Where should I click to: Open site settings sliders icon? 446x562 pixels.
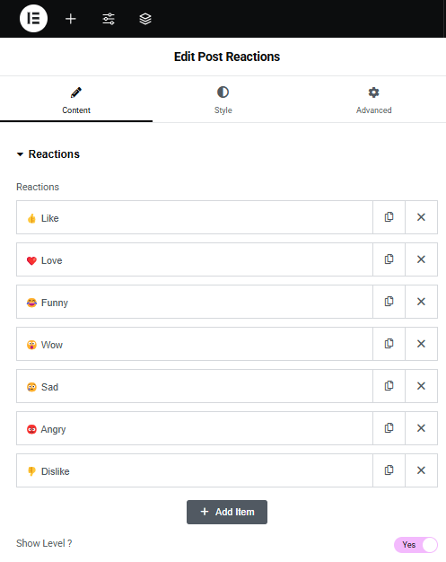(109, 19)
